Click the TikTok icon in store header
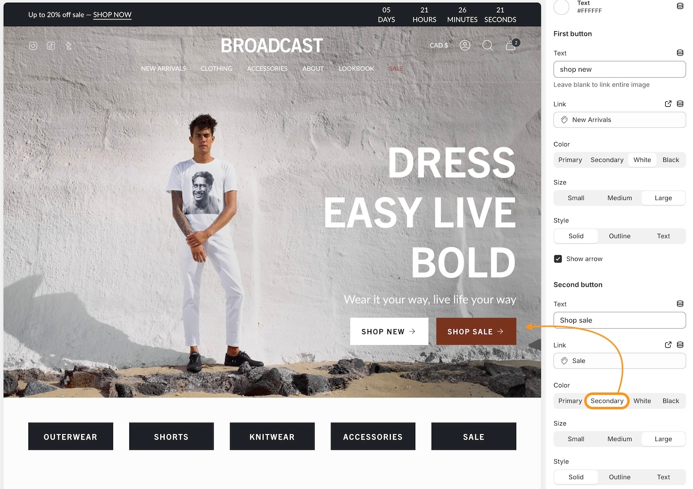Viewport: 693px width, 489px height. click(x=51, y=46)
